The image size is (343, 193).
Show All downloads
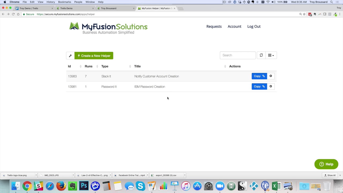click(x=330, y=175)
